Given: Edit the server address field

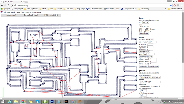Looking at the screenshot, I should [150, 82].
